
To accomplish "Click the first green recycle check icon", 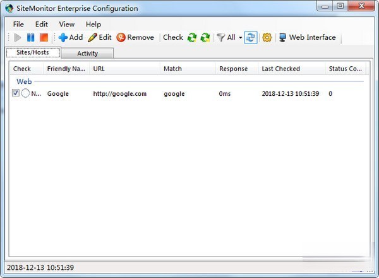I will click(x=192, y=38).
